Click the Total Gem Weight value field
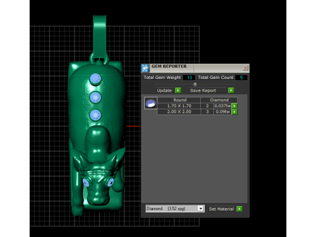The height and width of the screenshot is (237, 316). pos(189,78)
